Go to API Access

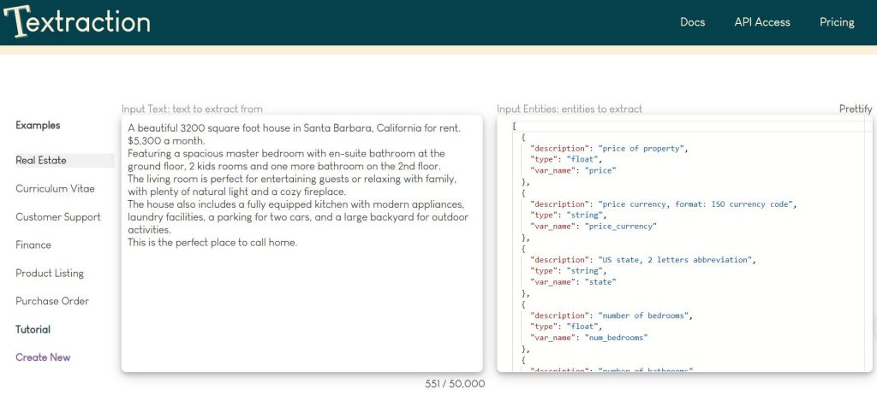tap(761, 22)
